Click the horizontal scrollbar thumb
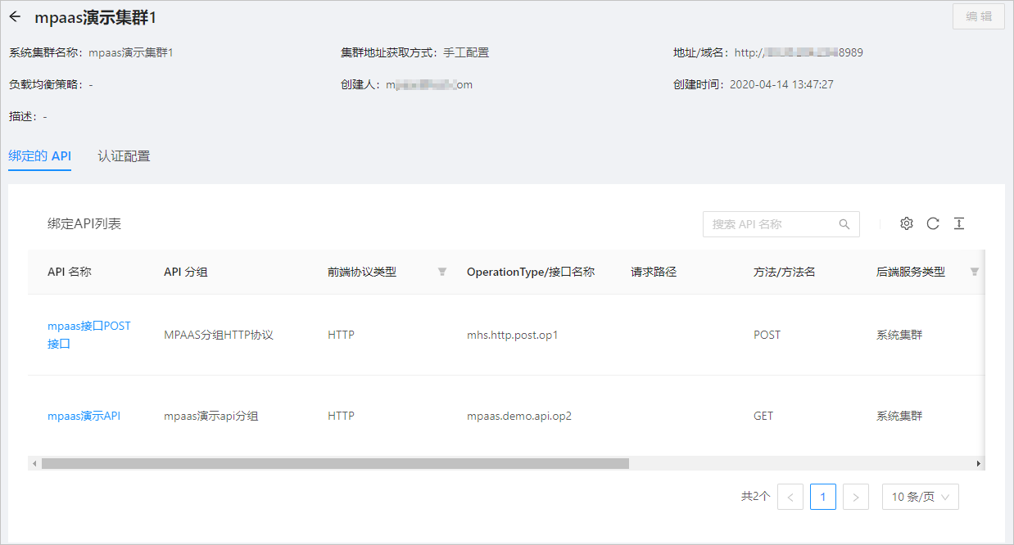This screenshot has height=545, width=1014. (x=335, y=463)
